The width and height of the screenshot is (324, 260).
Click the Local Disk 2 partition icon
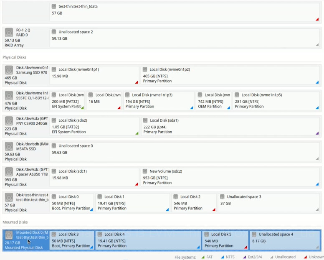pyautogui.click(x=176, y=197)
